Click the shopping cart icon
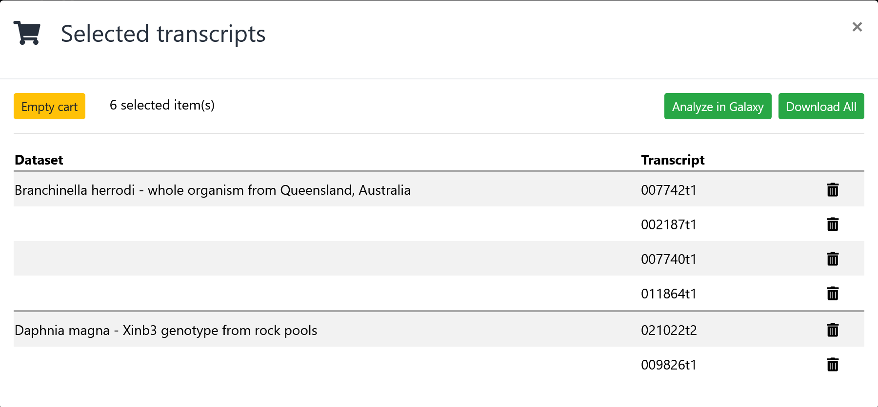878x407 pixels. point(27,33)
